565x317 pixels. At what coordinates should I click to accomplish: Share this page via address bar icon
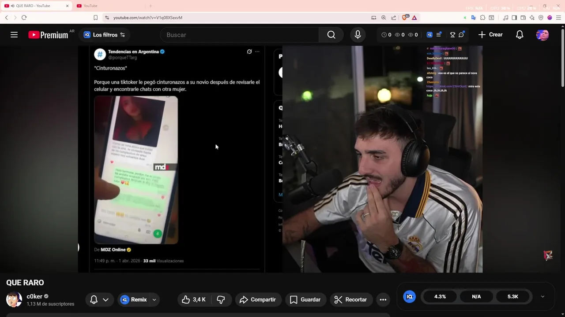tap(394, 18)
